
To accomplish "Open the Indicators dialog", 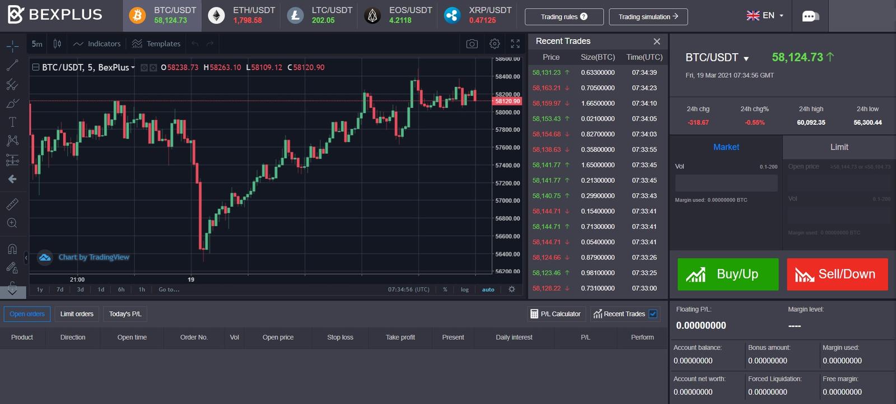I will point(97,44).
